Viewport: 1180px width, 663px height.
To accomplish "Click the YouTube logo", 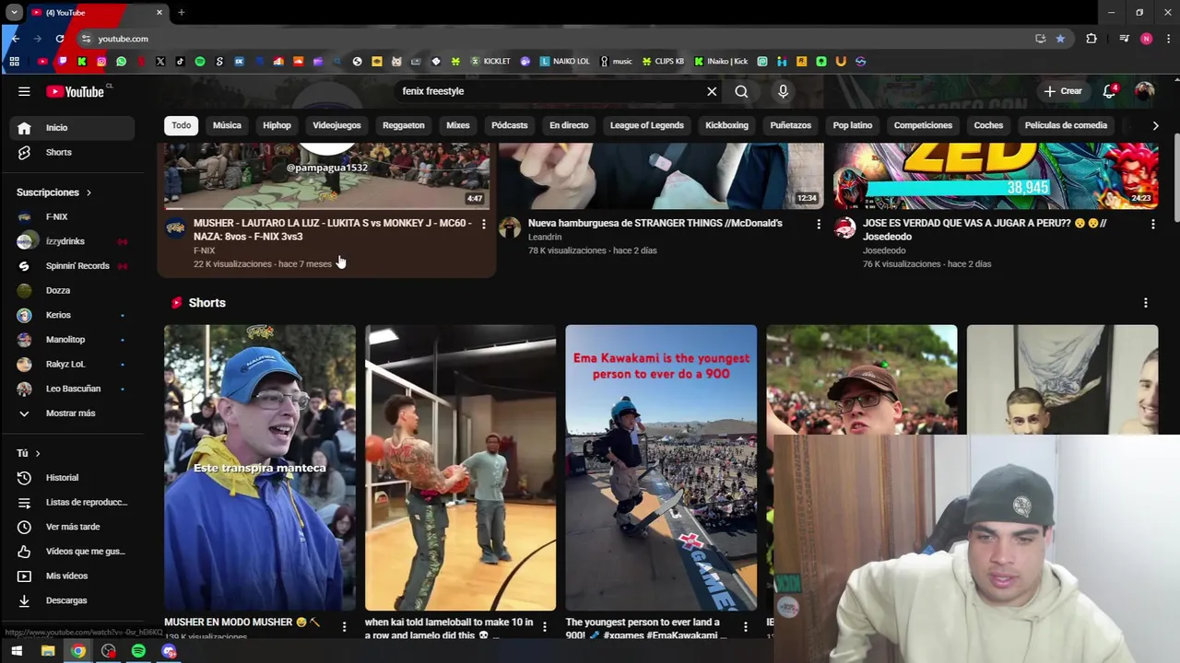I will [x=75, y=91].
